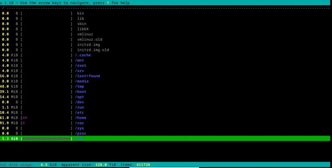Open the /srv directory
This screenshot has width=332, height=168.
tap(80, 71)
